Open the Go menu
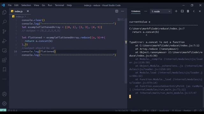This screenshot has width=204, height=114. click(43, 5)
